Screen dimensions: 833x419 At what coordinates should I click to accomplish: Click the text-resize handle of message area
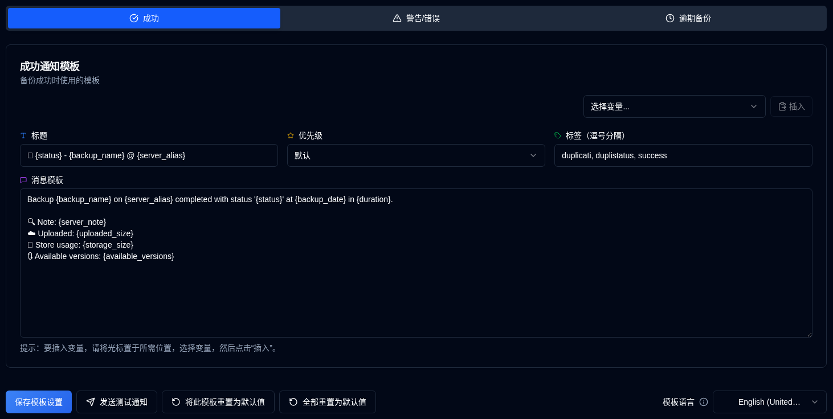pos(808,334)
